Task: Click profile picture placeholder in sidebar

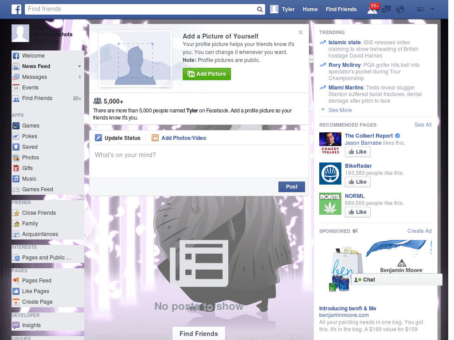Action: coord(20,33)
